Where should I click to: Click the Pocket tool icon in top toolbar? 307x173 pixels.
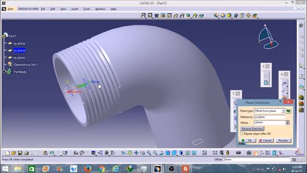tap(150, 15)
